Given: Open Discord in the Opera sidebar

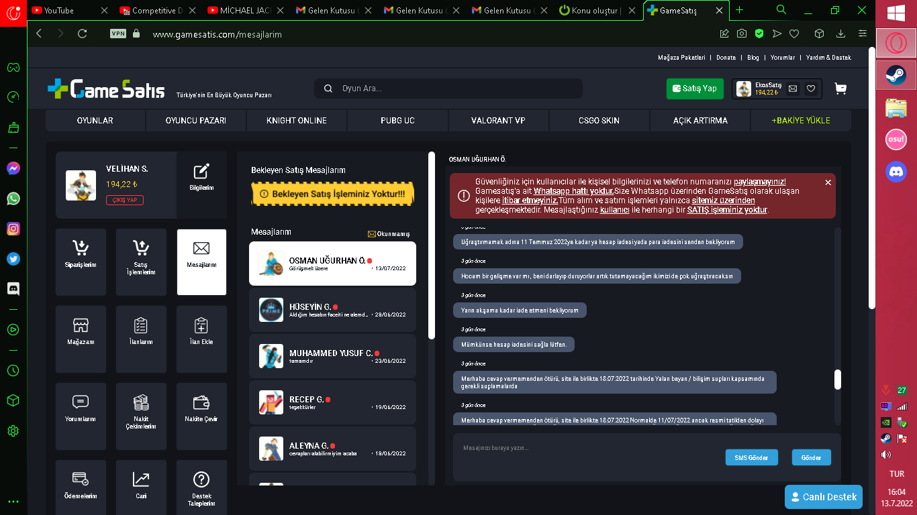Looking at the screenshot, I should click(13, 289).
